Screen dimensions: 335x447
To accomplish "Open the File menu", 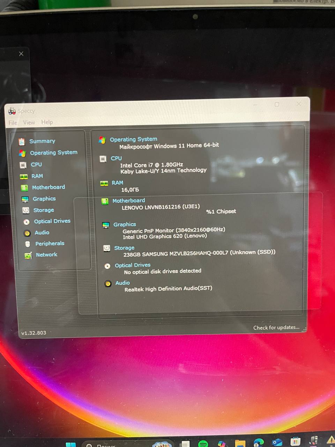I will tap(13, 123).
